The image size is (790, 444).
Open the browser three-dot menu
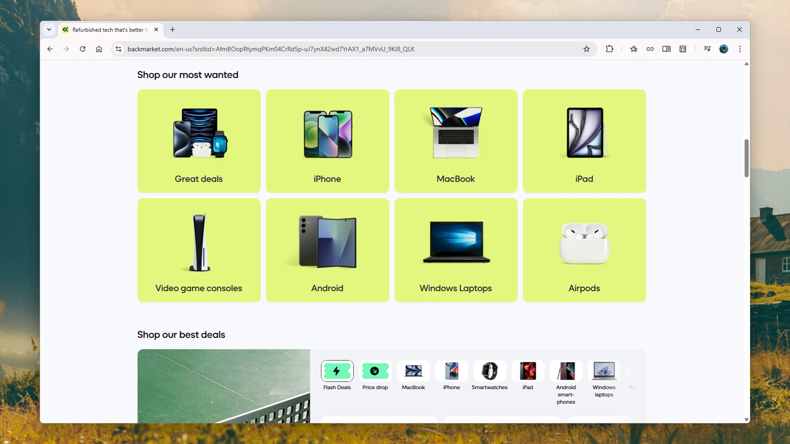(x=740, y=49)
